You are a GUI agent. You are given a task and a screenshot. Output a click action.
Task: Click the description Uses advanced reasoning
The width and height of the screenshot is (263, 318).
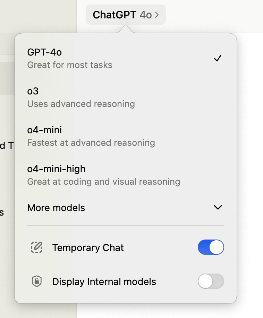(x=80, y=104)
